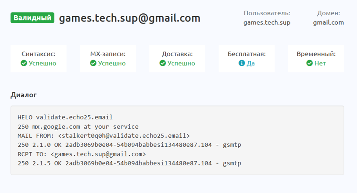Image resolution: width=357 pixels, height=193 pixels.
Task: Select the games.tech.sup@gmail.com heading
Action: point(130,18)
